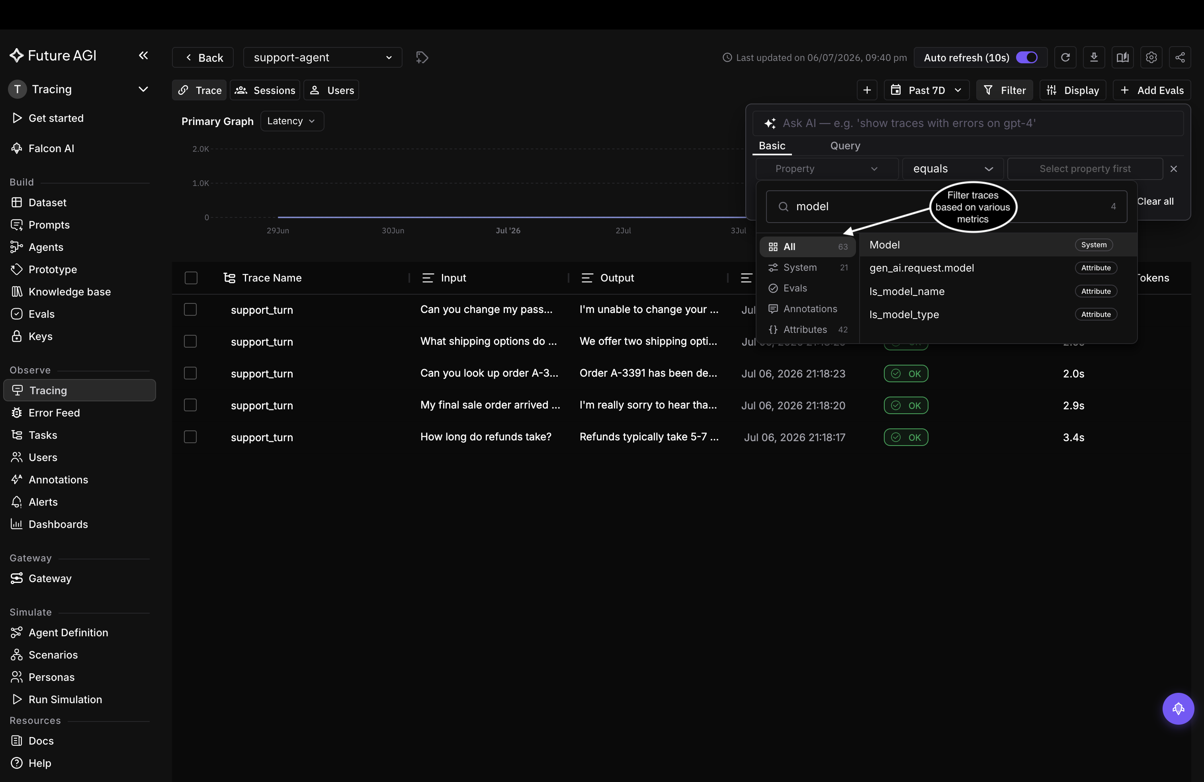Open the Falcon AI floating button

pyautogui.click(x=1178, y=709)
